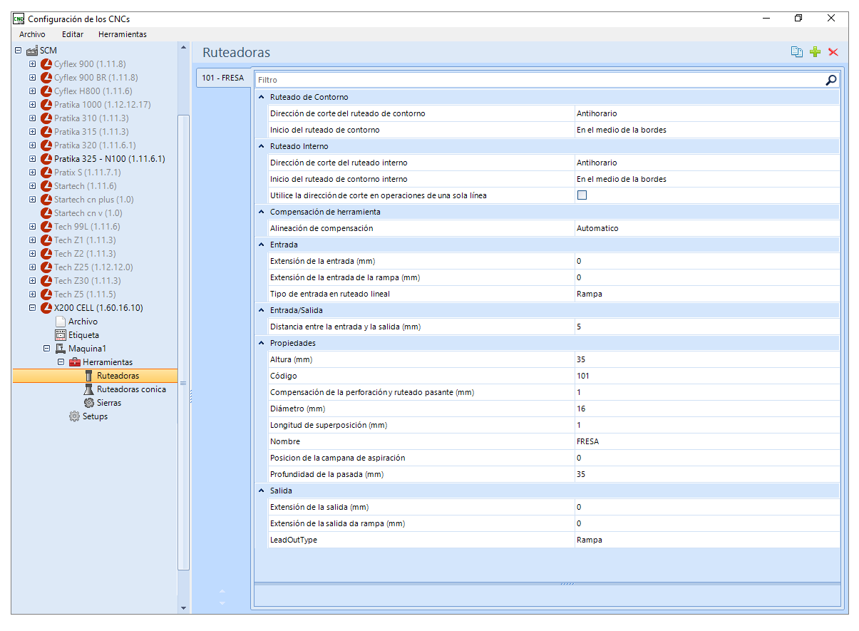859x631 pixels.
Task: Collapse the Entrada/Salida section
Action: (262, 310)
